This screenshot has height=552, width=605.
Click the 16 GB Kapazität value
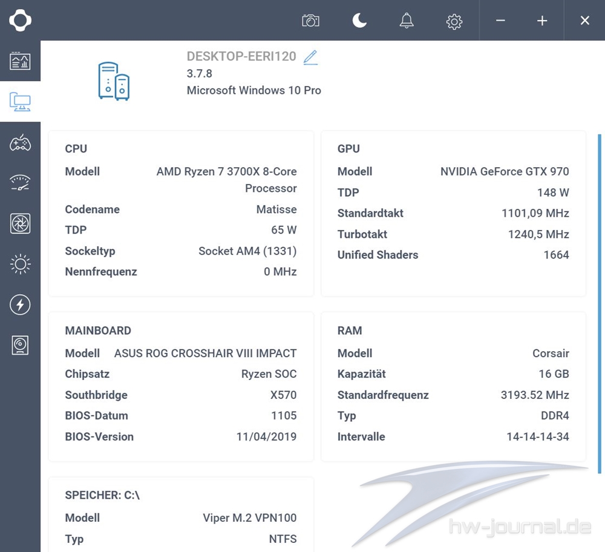point(554,373)
